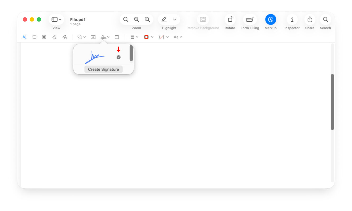This screenshot has width=352, height=211.
Task: Insert a Text box annotation
Action: tap(93, 37)
